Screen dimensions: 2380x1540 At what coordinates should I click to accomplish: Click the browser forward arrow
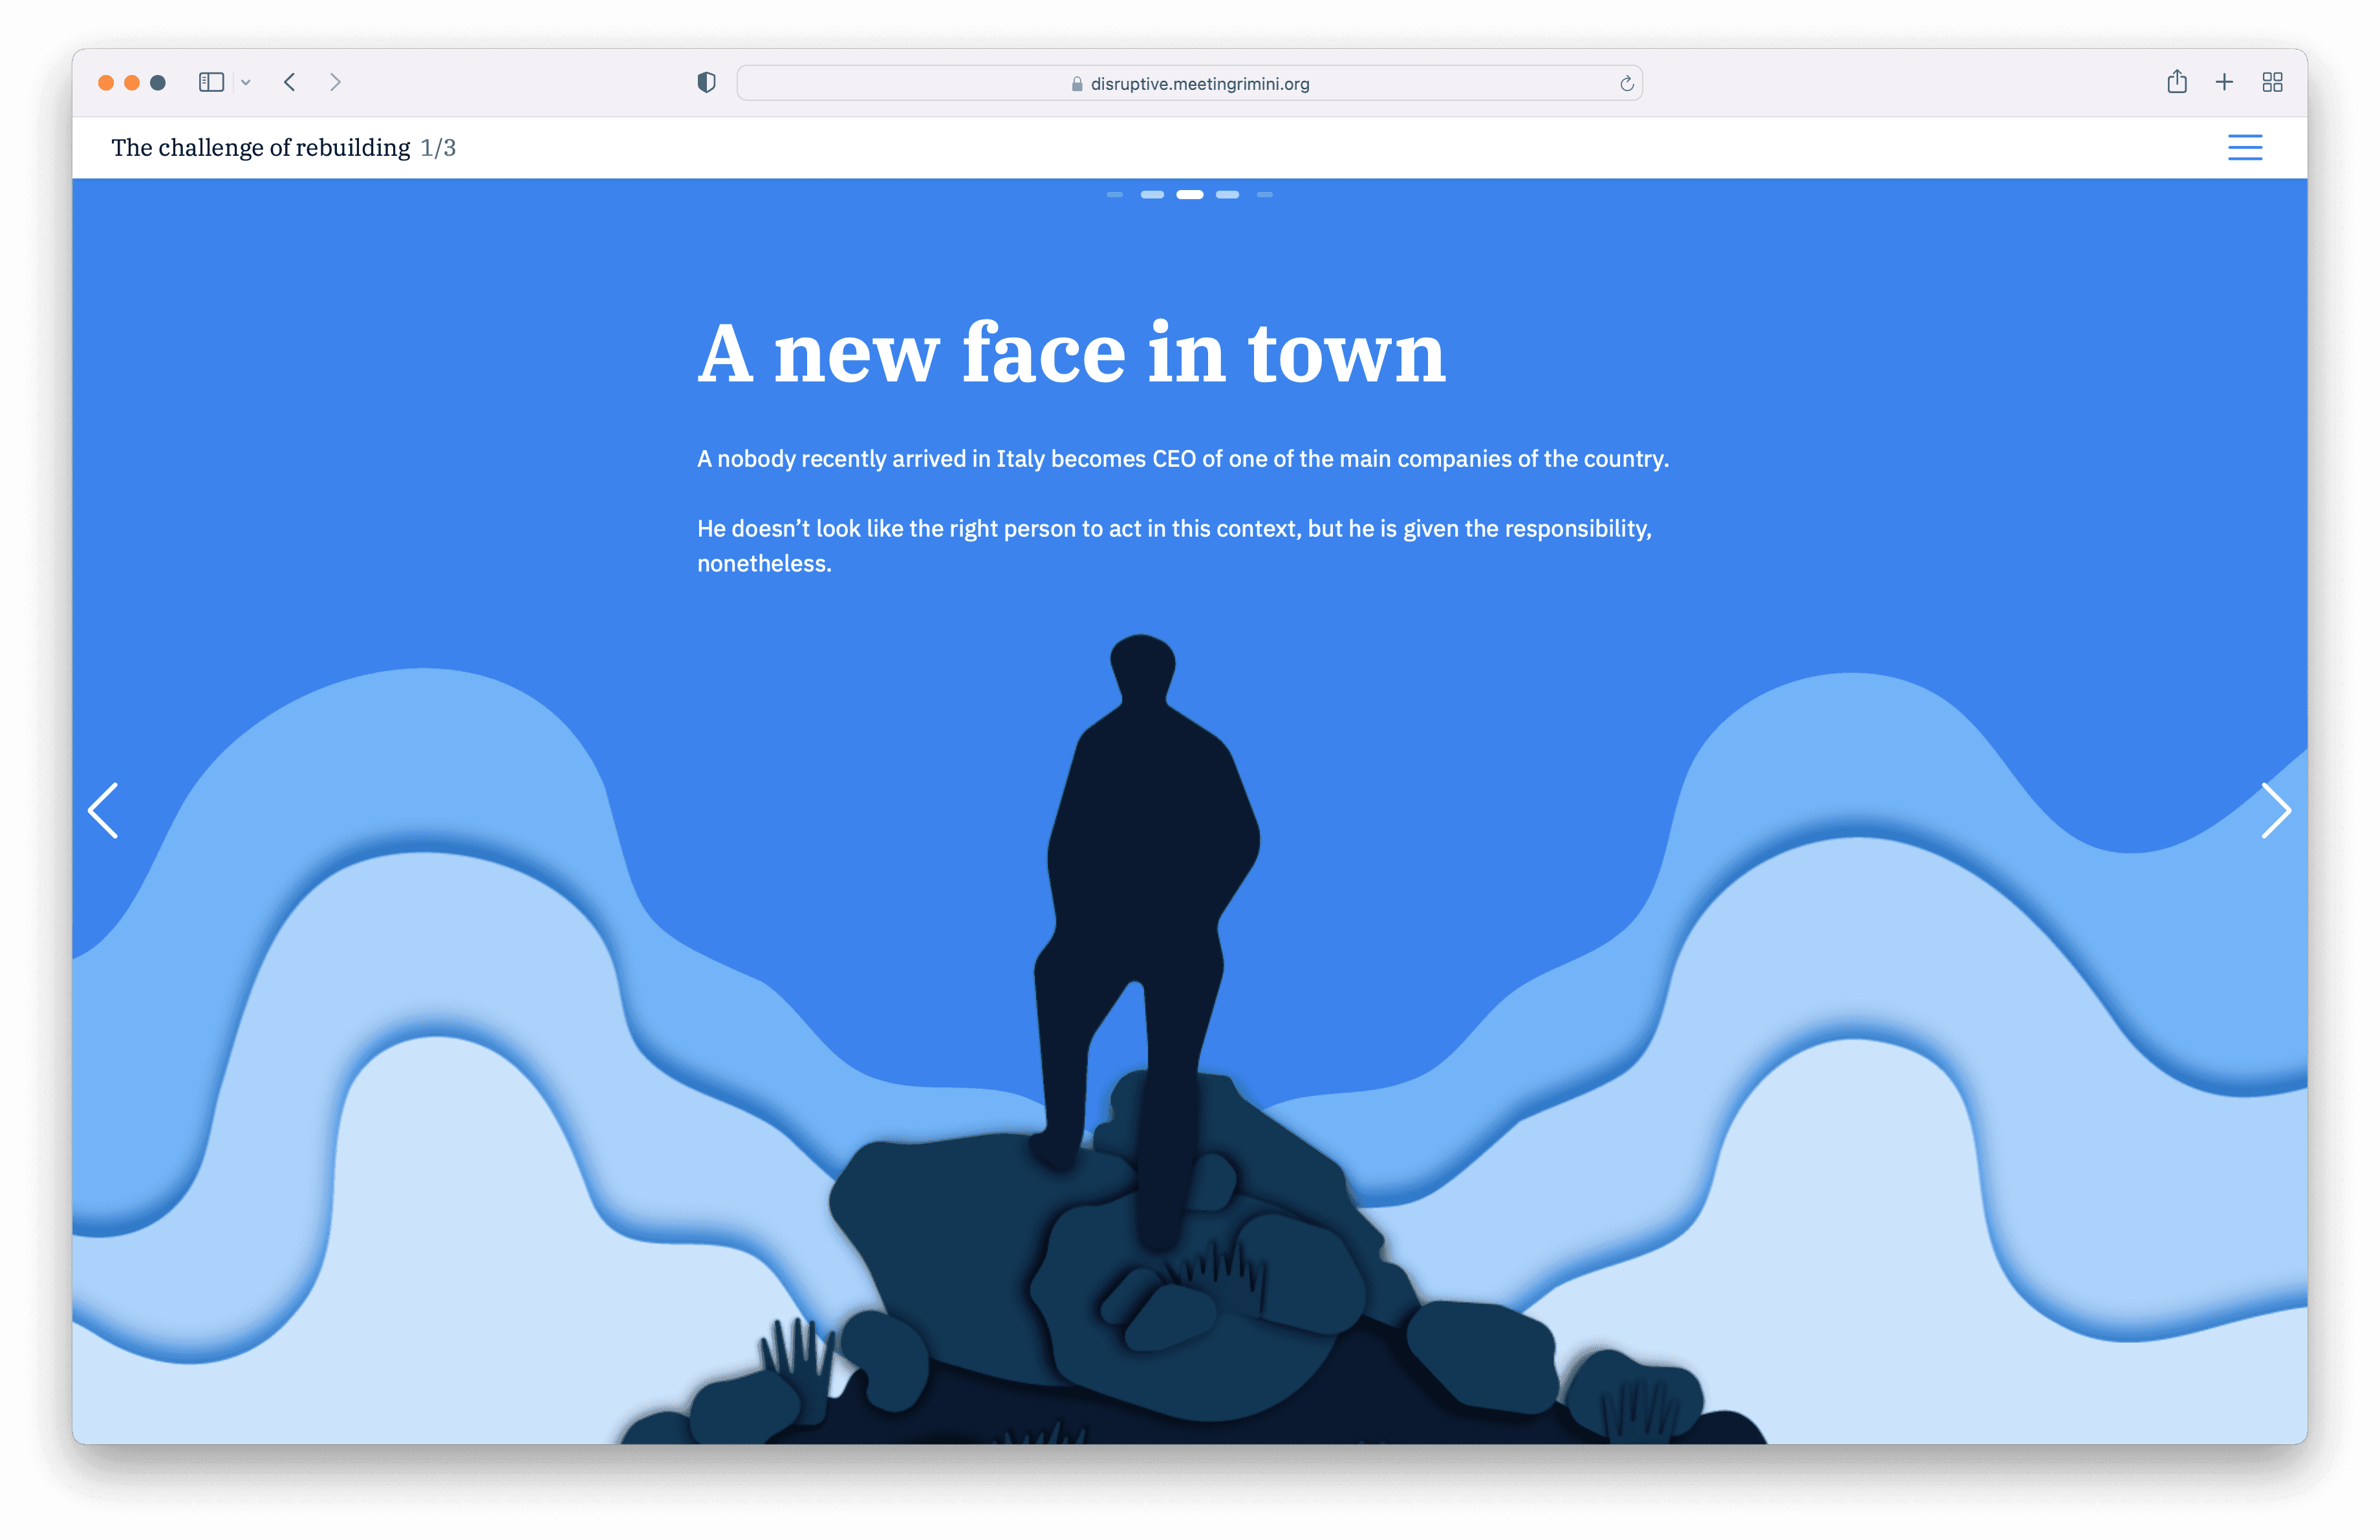[x=335, y=82]
